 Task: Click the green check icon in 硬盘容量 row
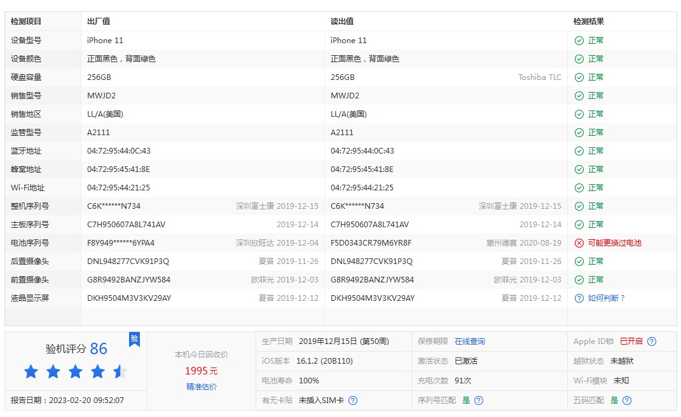(579, 77)
